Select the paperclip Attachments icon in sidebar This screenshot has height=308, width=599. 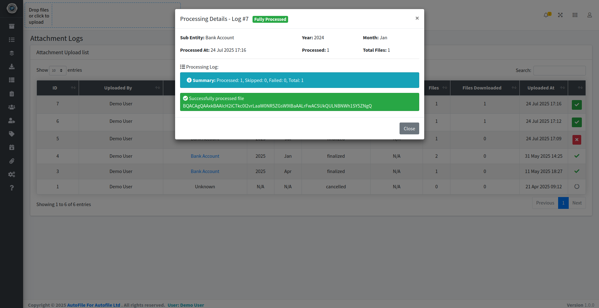pyautogui.click(x=12, y=161)
